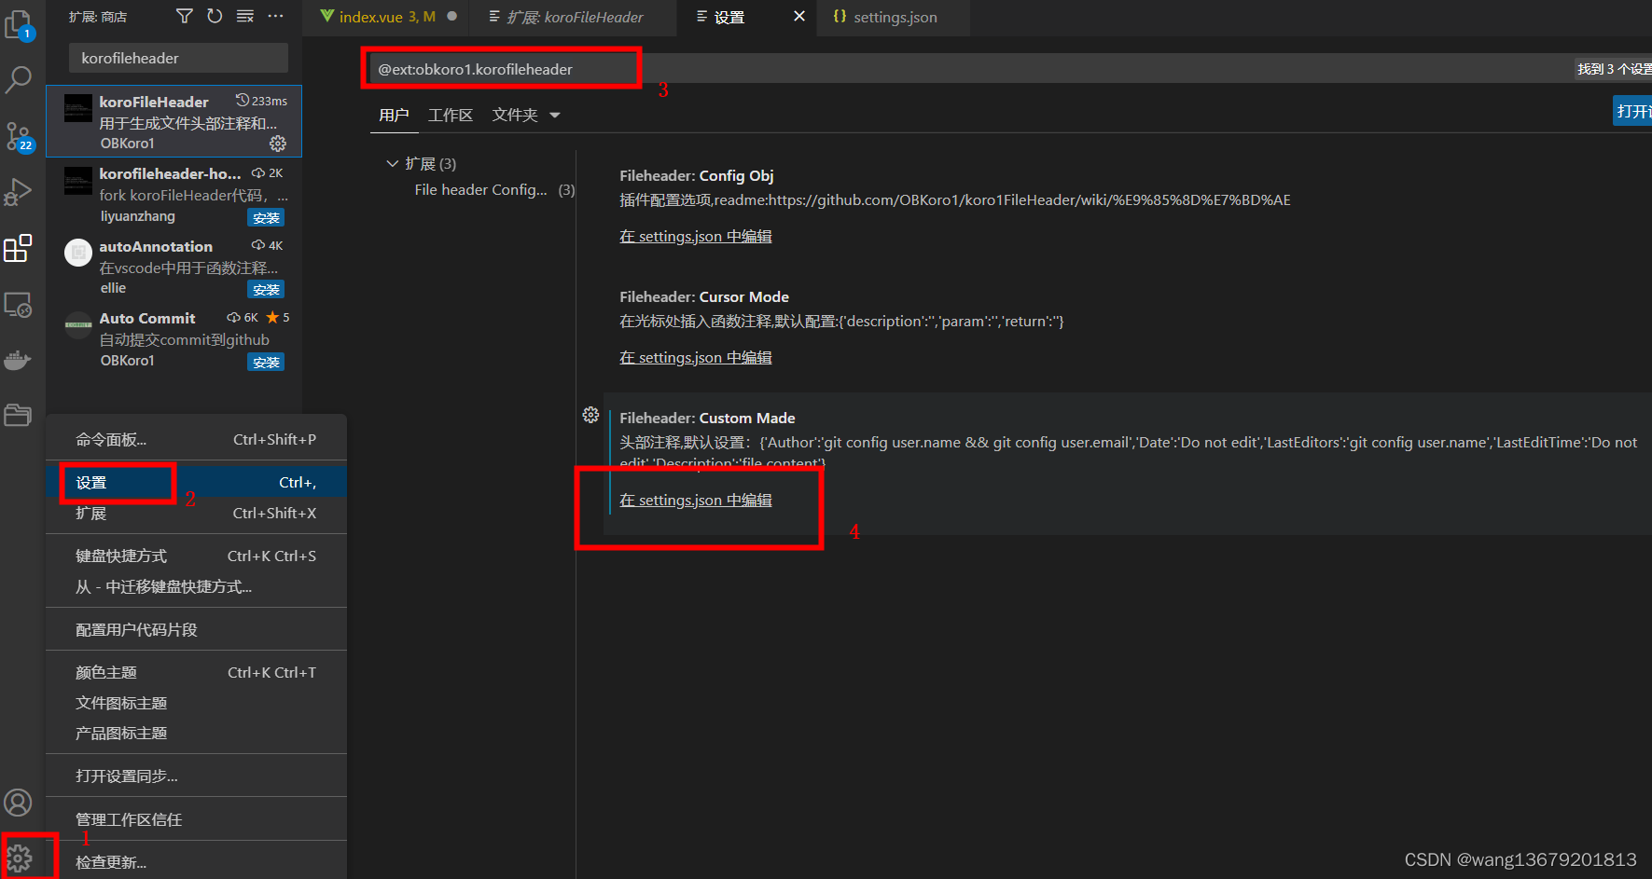The image size is (1652, 879).
Task: Select korofileheader-ho... extension list item
Action: pos(174,194)
